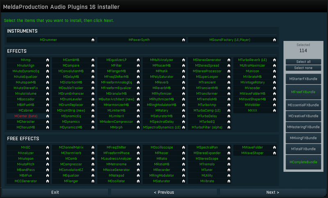Click the home icon next to MDrummer
The image size is (328, 198).
tap(93, 40)
